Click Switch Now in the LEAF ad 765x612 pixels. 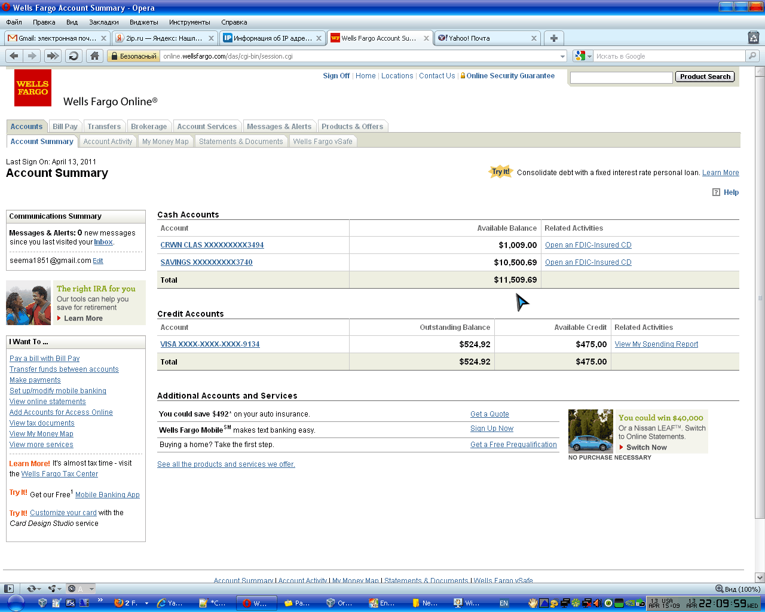647,447
